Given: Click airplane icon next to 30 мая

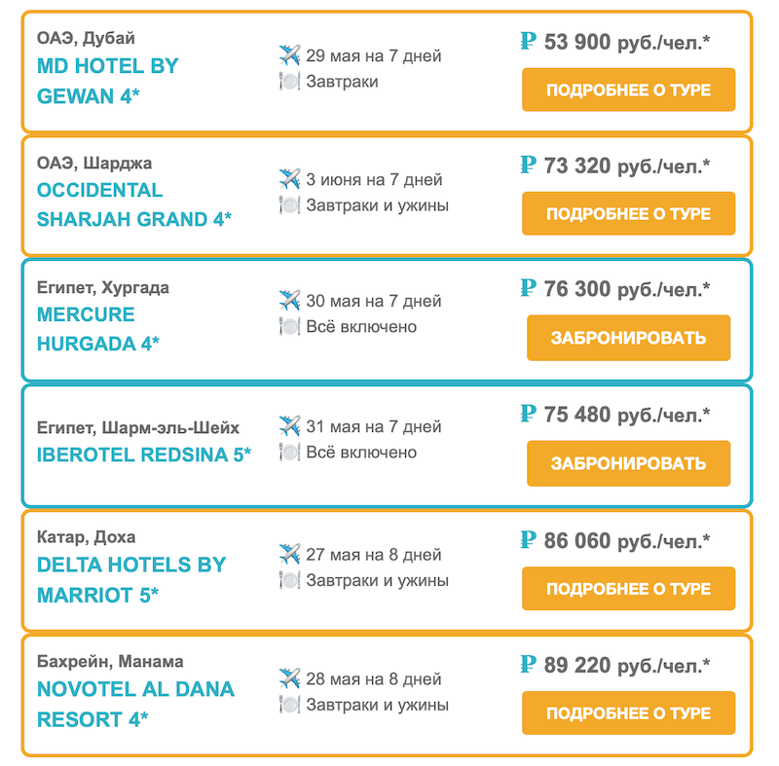Looking at the screenshot, I should click(289, 300).
